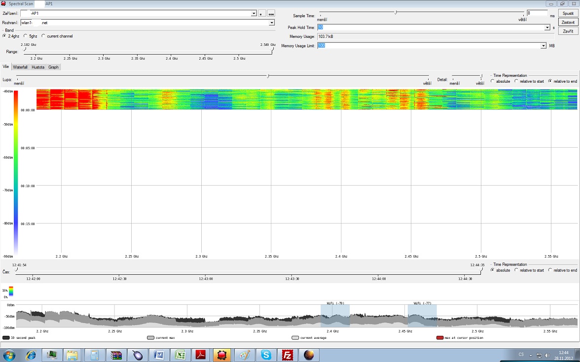Switch to the Waterfall tab

coord(20,67)
